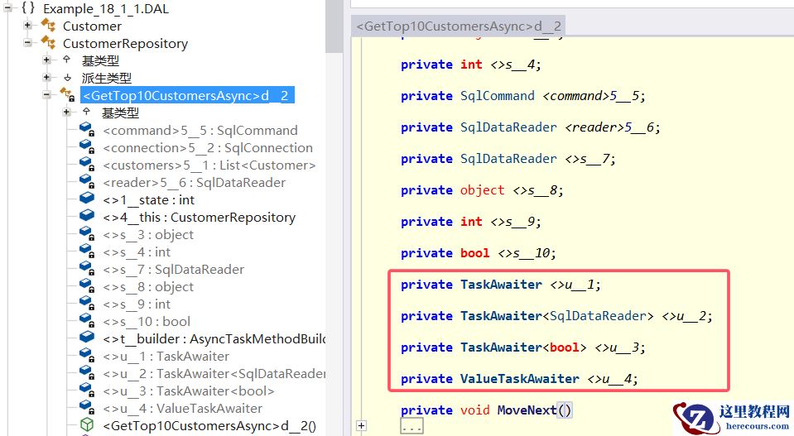Click the tree panel vertical scrollbar thumb
This screenshot has height=436, width=794.
(334, 26)
